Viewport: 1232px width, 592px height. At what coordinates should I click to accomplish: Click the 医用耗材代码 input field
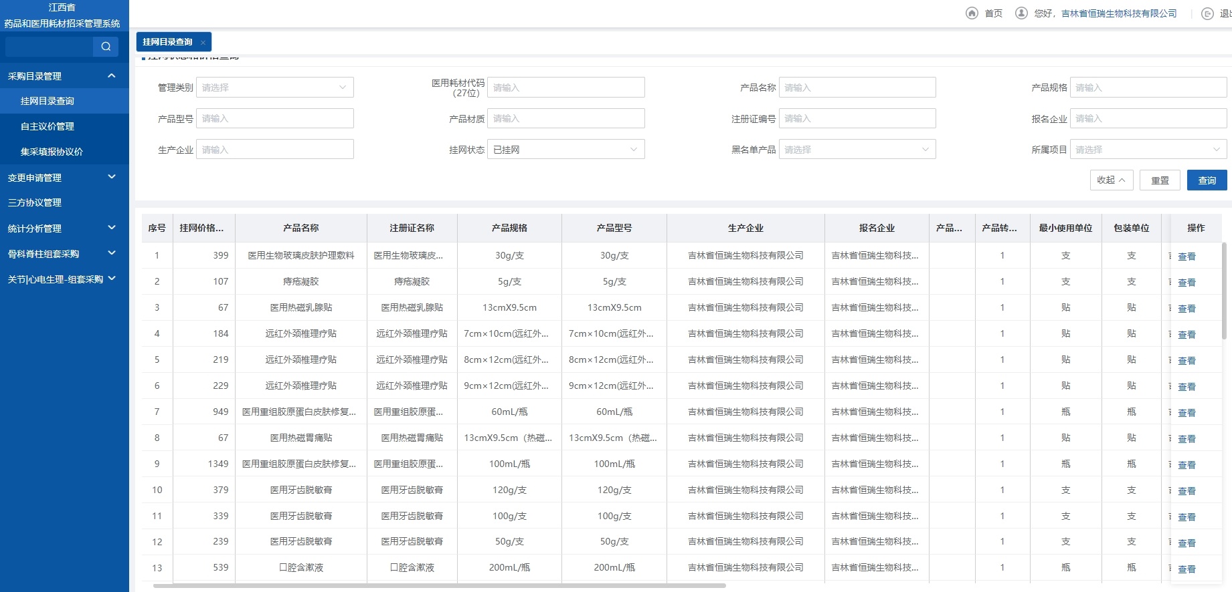pos(565,88)
